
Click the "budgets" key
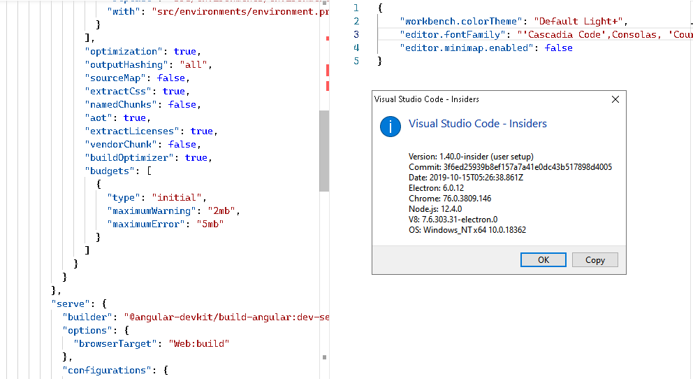(x=110, y=171)
